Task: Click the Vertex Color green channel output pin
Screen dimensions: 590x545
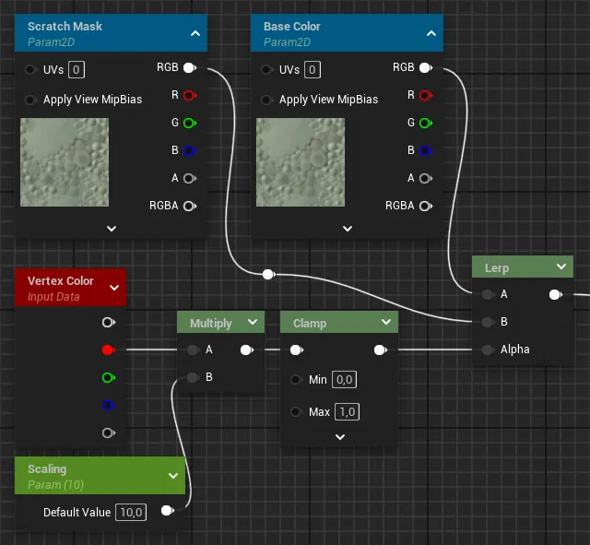Action: tap(109, 377)
